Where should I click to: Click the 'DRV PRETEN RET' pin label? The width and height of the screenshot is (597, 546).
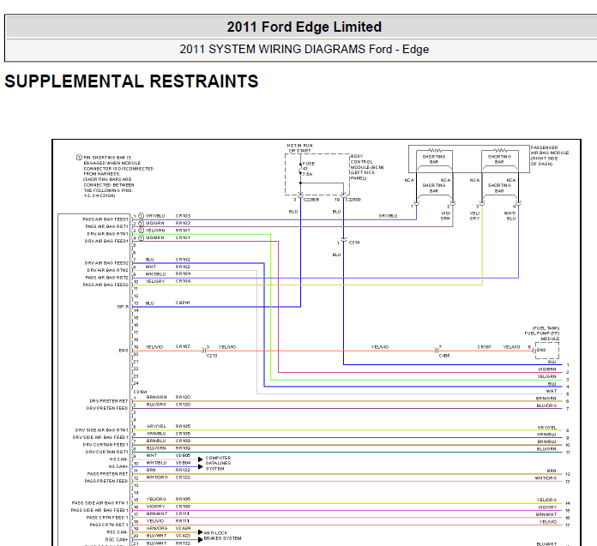click(x=109, y=400)
